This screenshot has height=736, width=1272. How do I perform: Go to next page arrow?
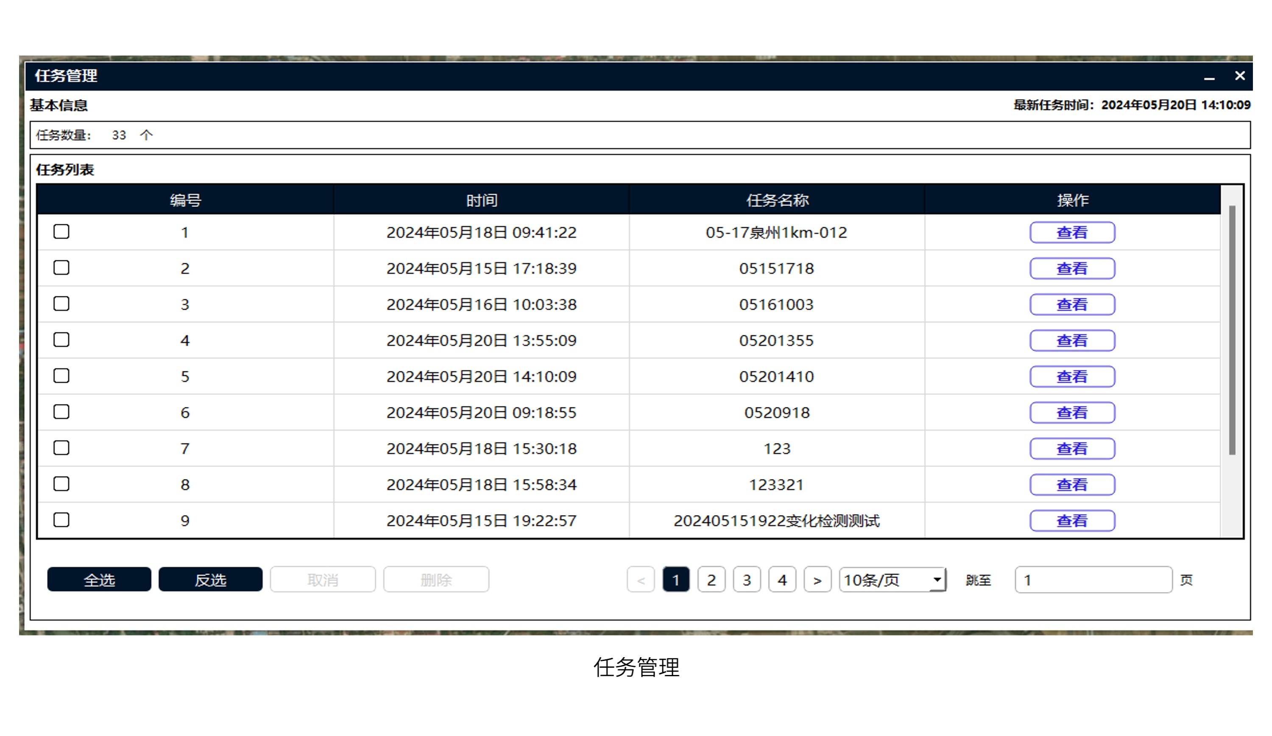[x=817, y=580]
